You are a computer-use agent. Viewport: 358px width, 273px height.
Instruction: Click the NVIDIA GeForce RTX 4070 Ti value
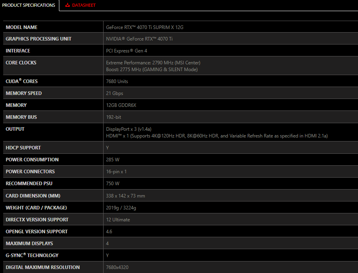[x=139, y=39]
